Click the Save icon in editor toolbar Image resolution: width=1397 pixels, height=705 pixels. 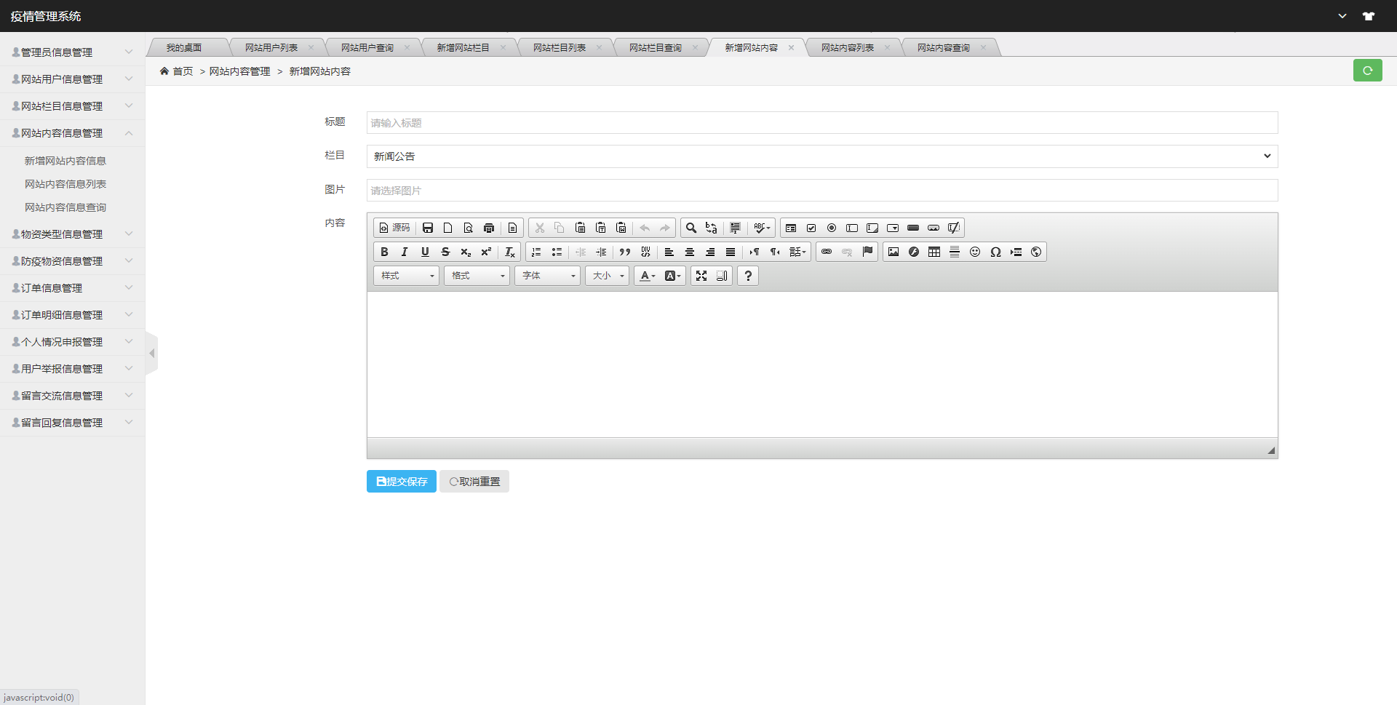tap(428, 228)
